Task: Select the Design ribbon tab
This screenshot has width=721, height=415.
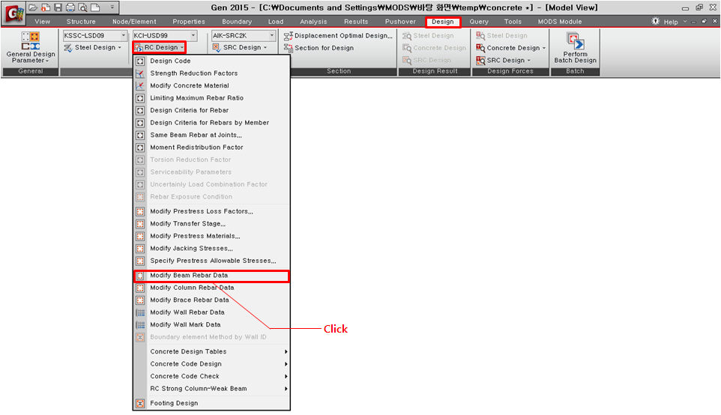Action: [x=443, y=22]
